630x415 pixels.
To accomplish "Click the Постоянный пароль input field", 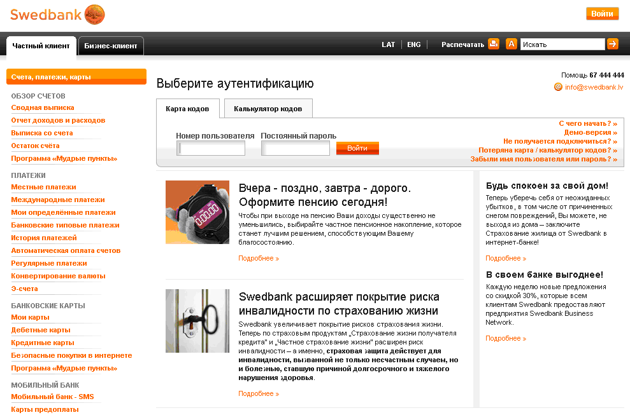I will [x=296, y=148].
